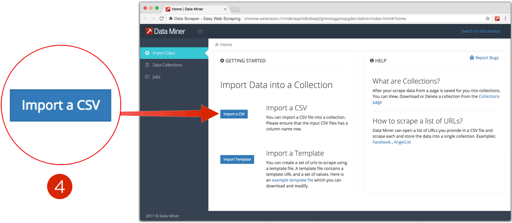Click 'Import Data into a Collection' heading
The image size is (512, 223).
[x=277, y=85]
